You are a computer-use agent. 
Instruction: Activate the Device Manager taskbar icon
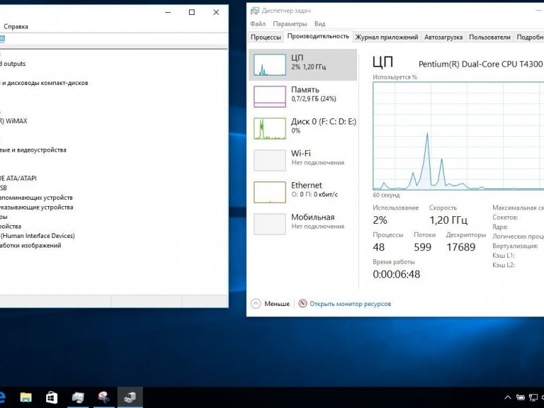130,397
